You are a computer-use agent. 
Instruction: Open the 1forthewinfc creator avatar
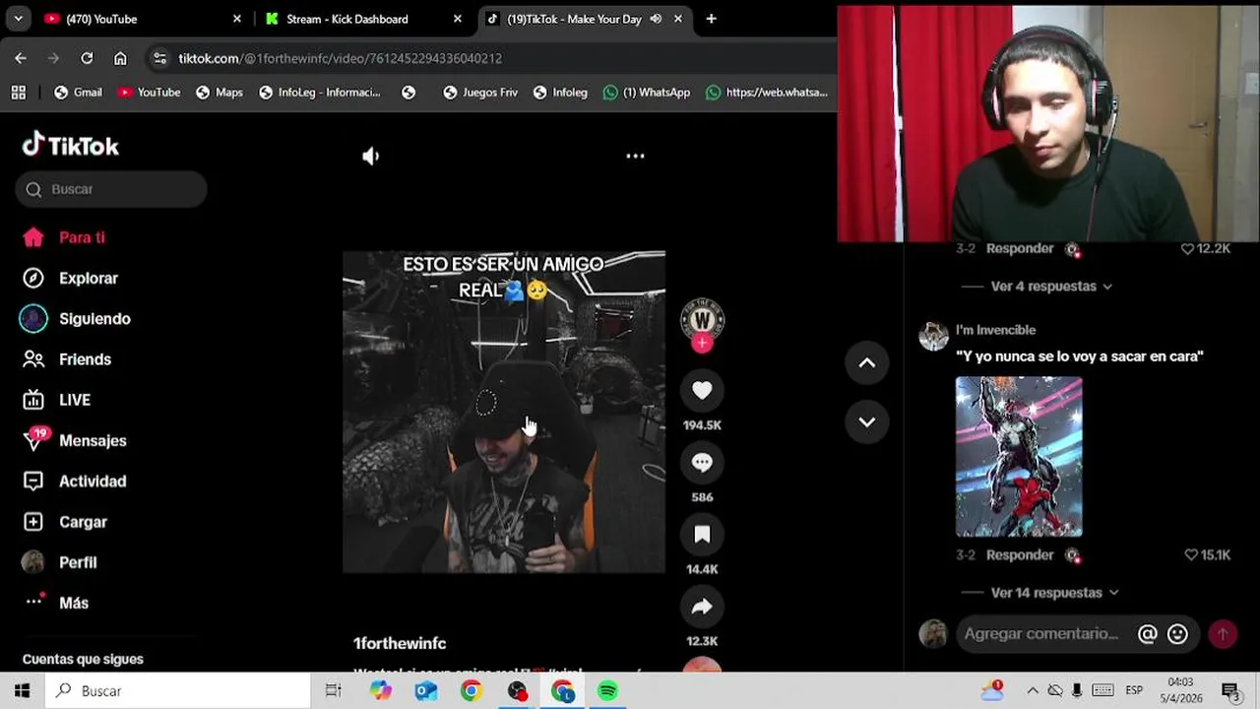tap(702, 319)
